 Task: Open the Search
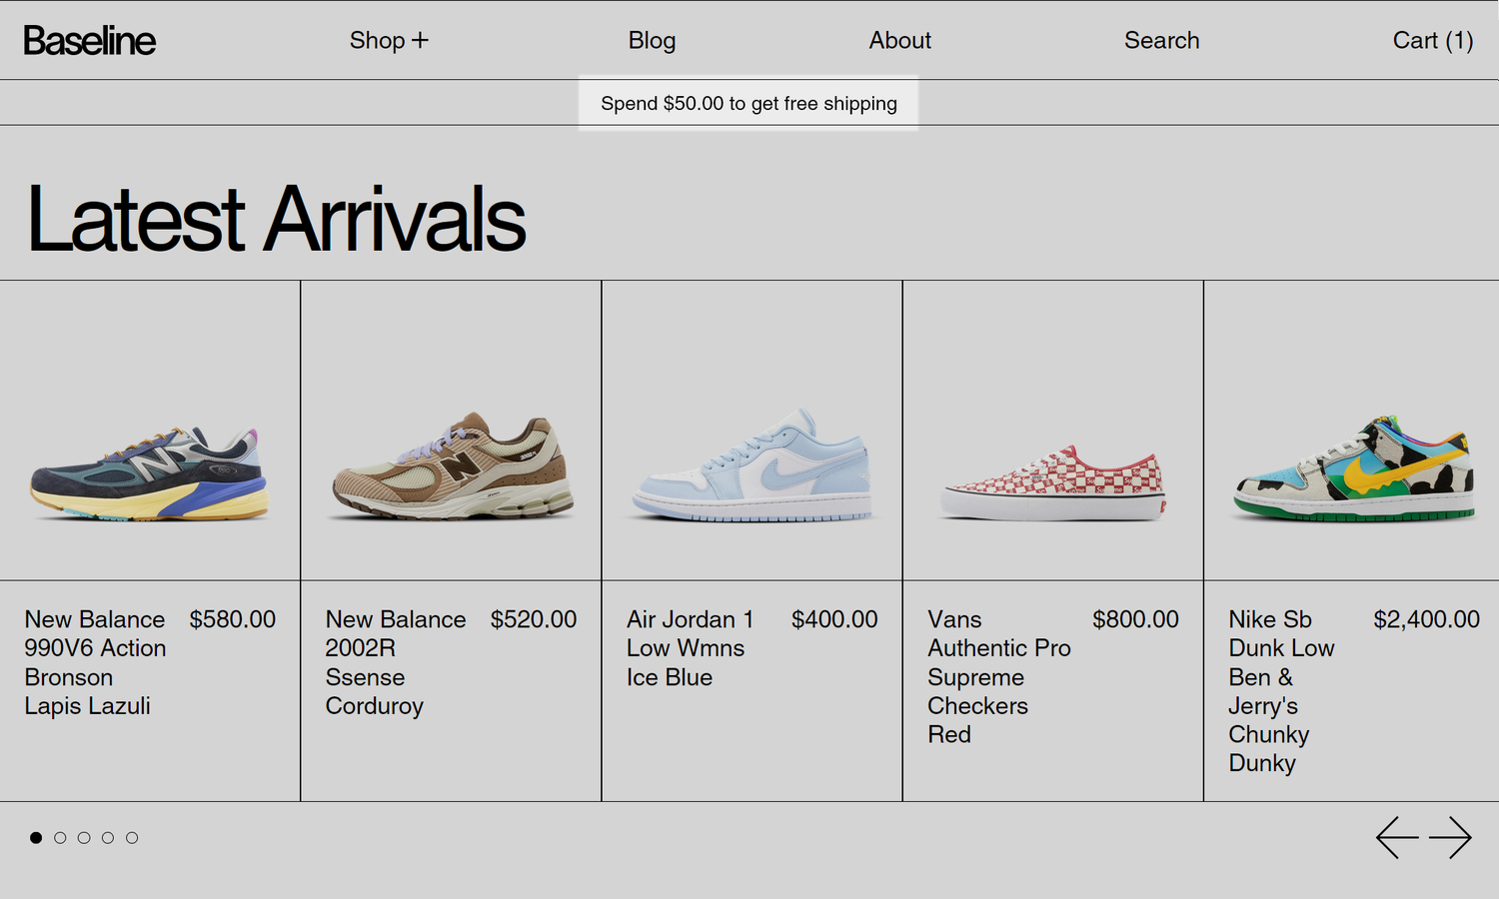[1161, 40]
